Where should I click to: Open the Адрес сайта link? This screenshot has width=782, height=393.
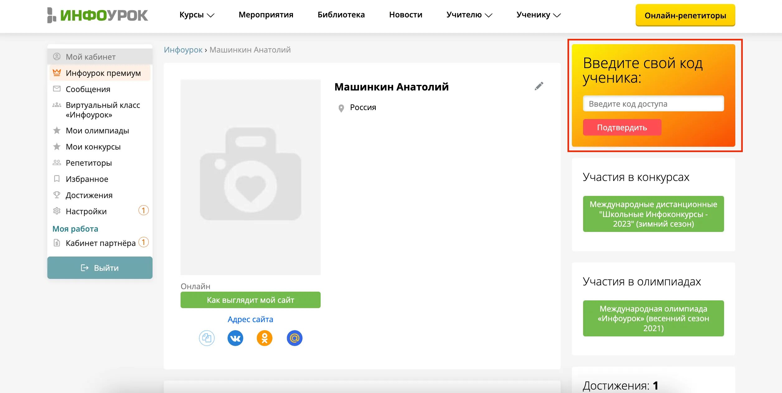[250, 319]
